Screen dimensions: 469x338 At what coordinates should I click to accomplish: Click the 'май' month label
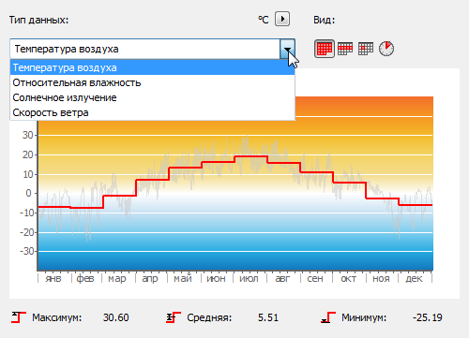click(x=183, y=278)
